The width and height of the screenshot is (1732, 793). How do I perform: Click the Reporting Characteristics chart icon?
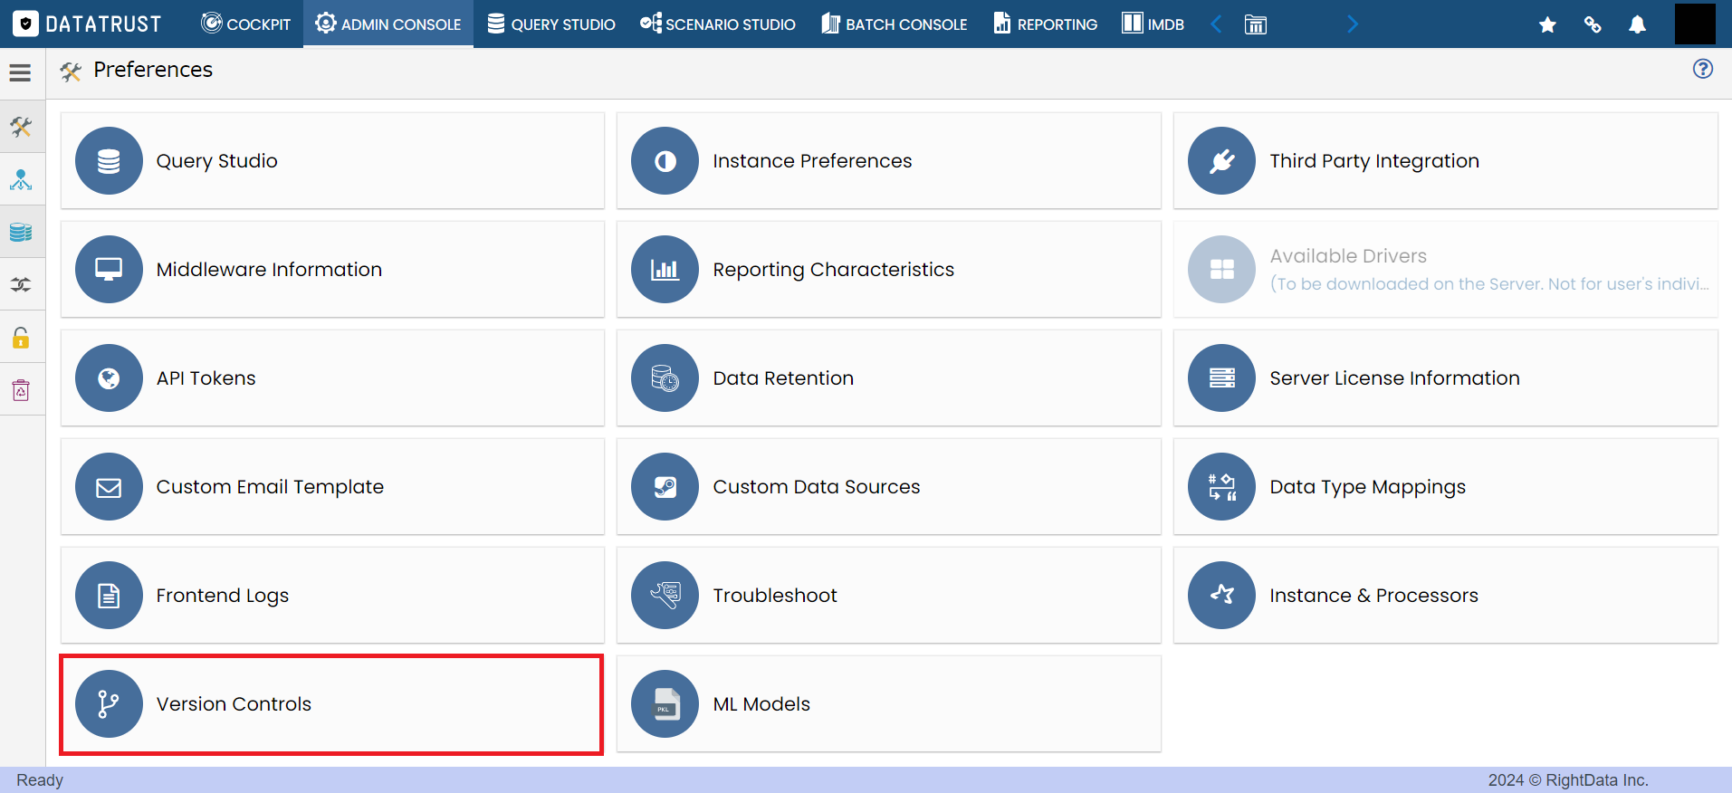[665, 270]
